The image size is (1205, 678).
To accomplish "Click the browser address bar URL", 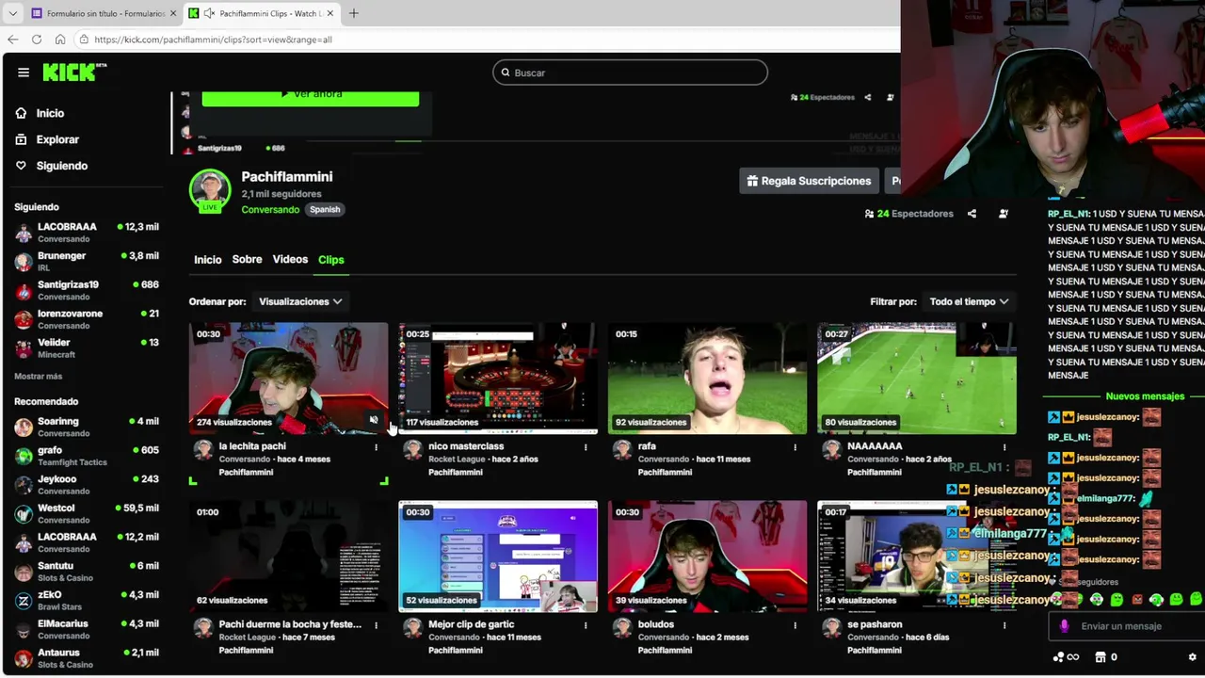I will click(x=213, y=40).
